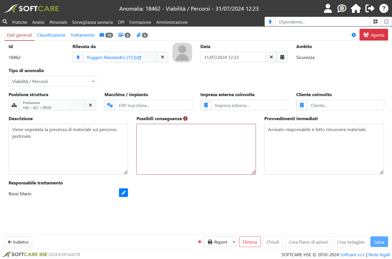392x259 pixels.
Task: Toggle the square checkbox next to QR icon
Action: [386, 22]
